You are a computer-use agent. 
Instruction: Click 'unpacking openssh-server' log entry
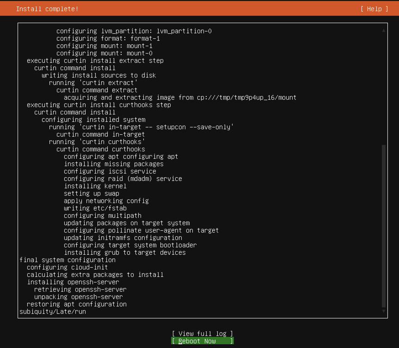(x=79, y=297)
